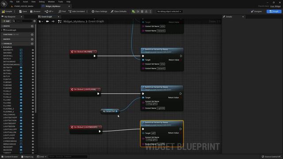283x159 pixels.
Task: Click the step-frame button beside Play
Action: [x=138, y=11]
